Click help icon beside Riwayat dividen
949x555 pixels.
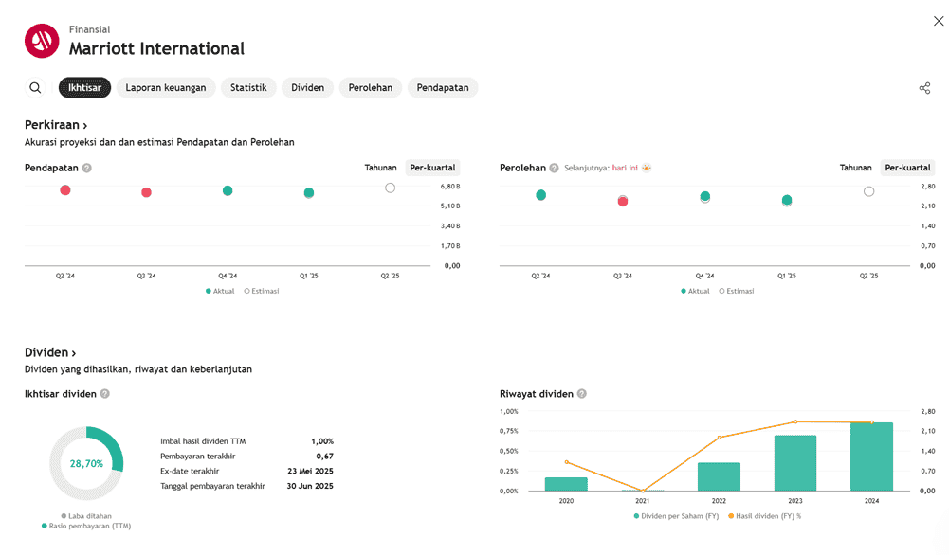click(581, 394)
